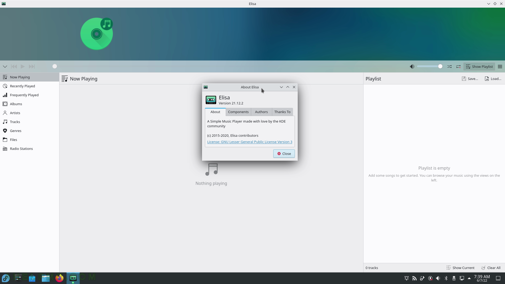Expand hidden system tray icons
The height and width of the screenshot is (284, 505).
(x=469, y=278)
